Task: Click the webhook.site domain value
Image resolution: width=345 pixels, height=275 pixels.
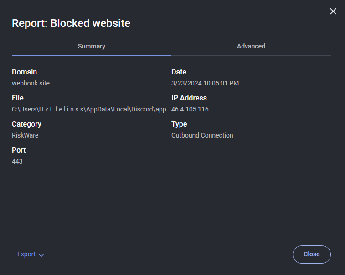Action: [x=31, y=83]
